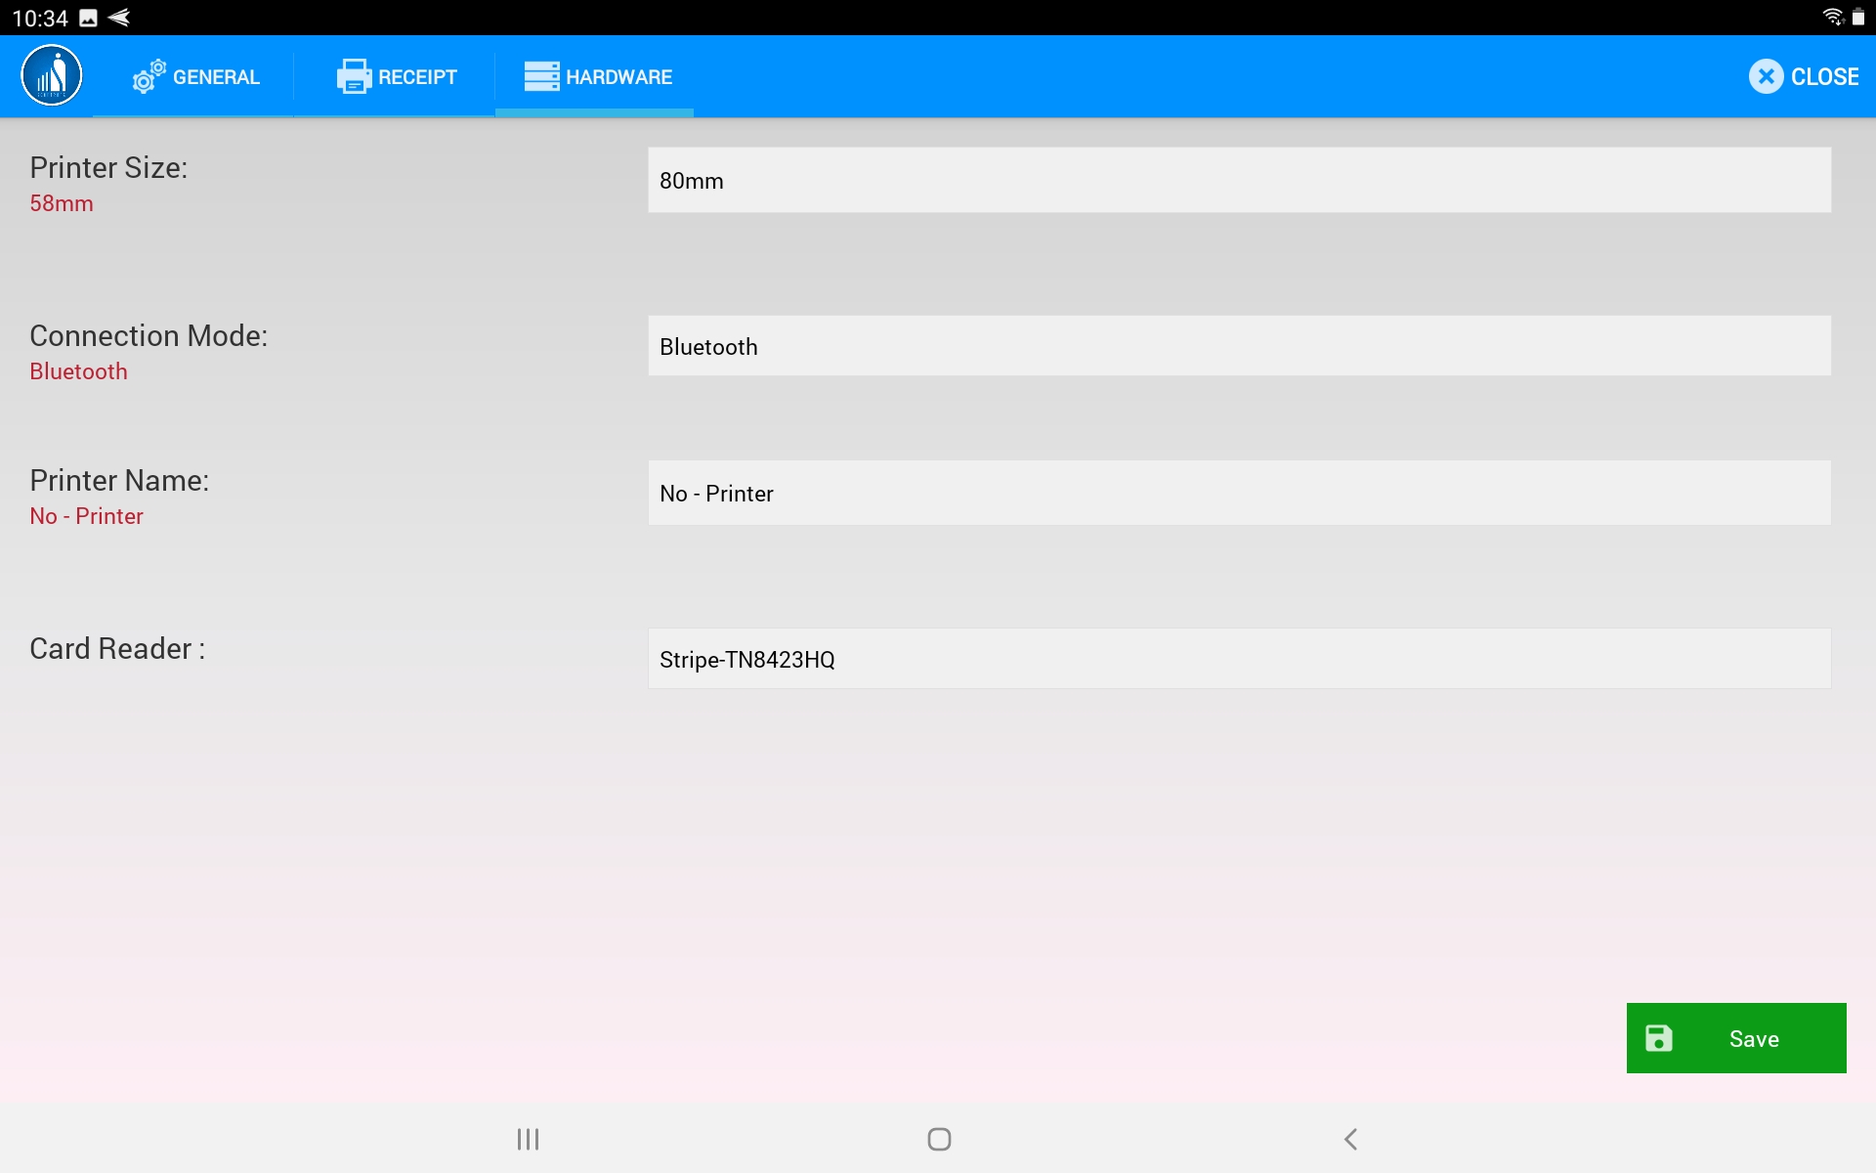Click the server icon beside HARDWARE

(541, 76)
